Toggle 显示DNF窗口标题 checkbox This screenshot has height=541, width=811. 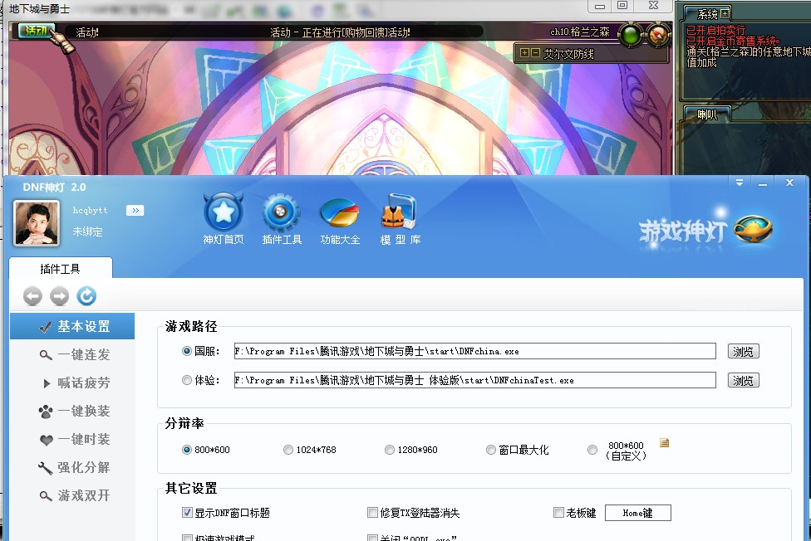(x=187, y=512)
